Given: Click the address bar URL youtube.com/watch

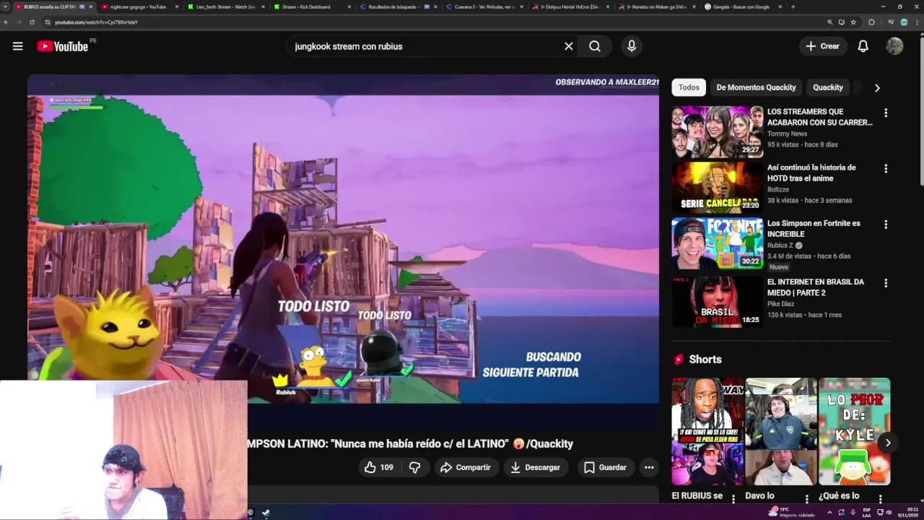Looking at the screenshot, I should coord(96,22).
